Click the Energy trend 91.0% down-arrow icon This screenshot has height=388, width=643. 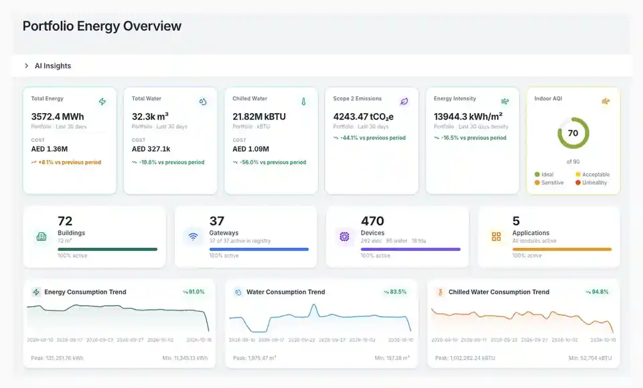coord(186,292)
